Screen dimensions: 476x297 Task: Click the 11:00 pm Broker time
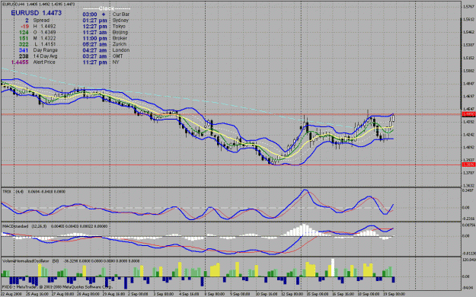point(94,38)
